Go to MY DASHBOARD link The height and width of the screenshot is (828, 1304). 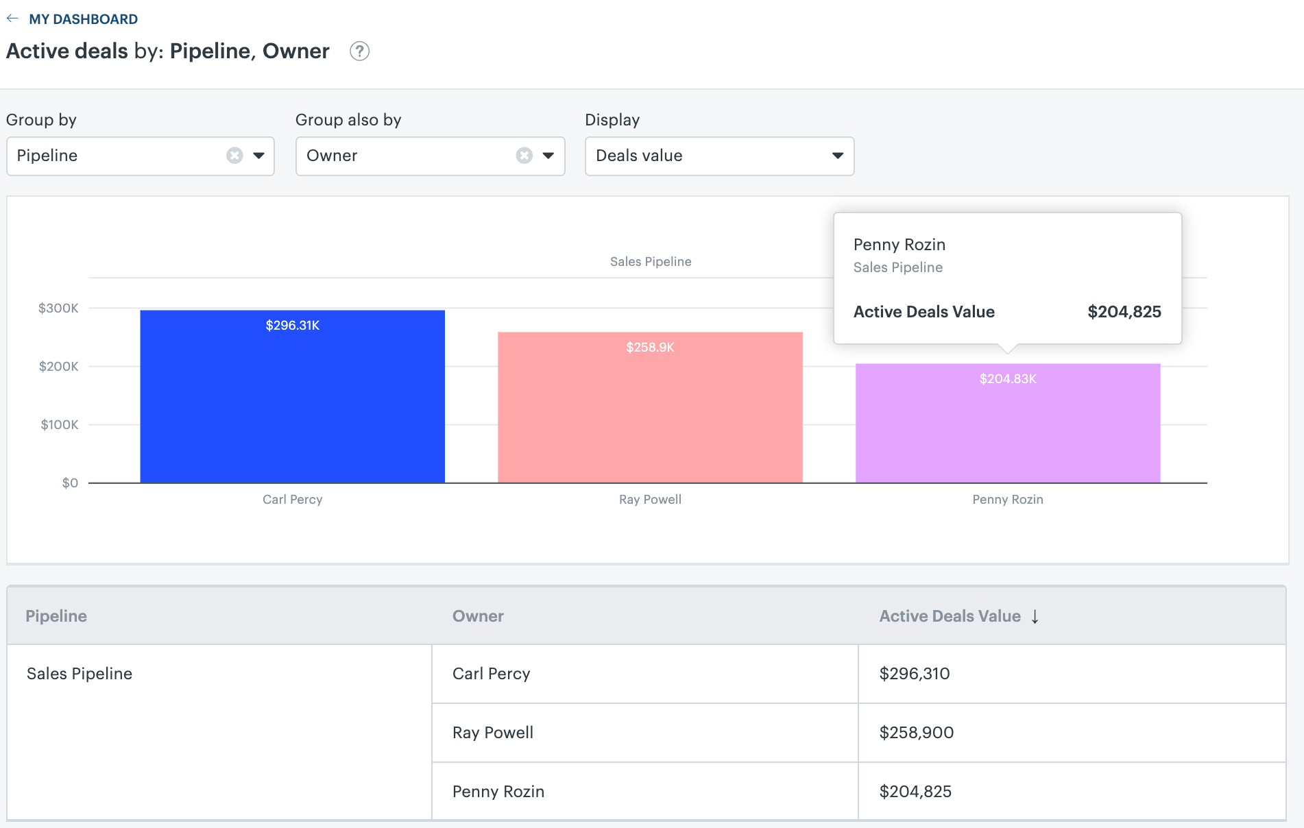tap(83, 19)
